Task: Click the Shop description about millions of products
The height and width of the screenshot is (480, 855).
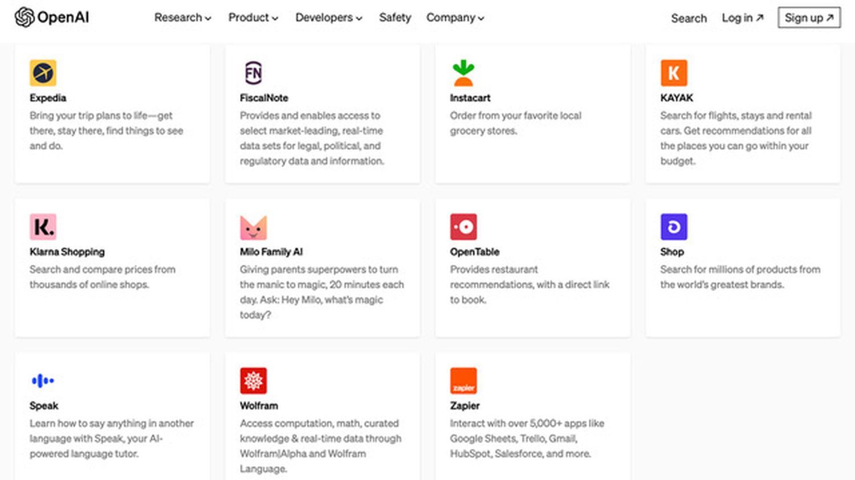Action: (x=740, y=277)
